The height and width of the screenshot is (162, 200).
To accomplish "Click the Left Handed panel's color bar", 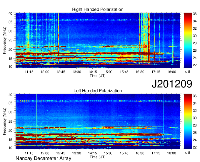I will (x=188, y=121).
